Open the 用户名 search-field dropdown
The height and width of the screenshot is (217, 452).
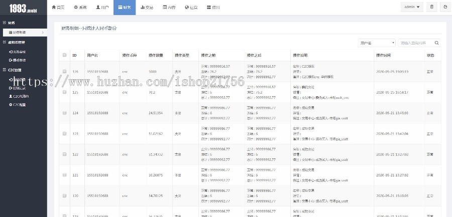[377, 43]
